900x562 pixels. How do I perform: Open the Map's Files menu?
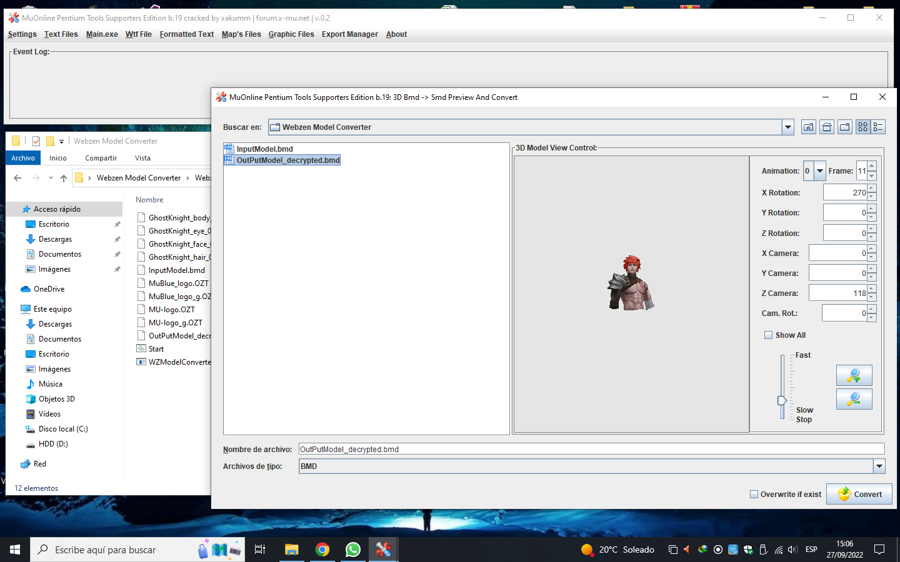tap(241, 34)
